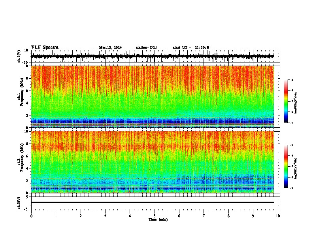Screen dimensions: 313x242
Task: Click time axis tick label "8" below the plot
Action: [x=228, y=216]
